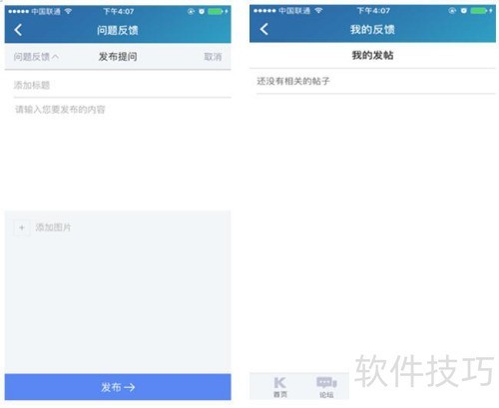
Task: Tap right screen battery icon
Action: click(x=479, y=11)
